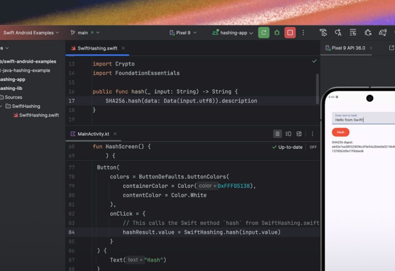Click the Apply Code Changes icon
Viewport: 395px width, 271px height.
(353, 33)
